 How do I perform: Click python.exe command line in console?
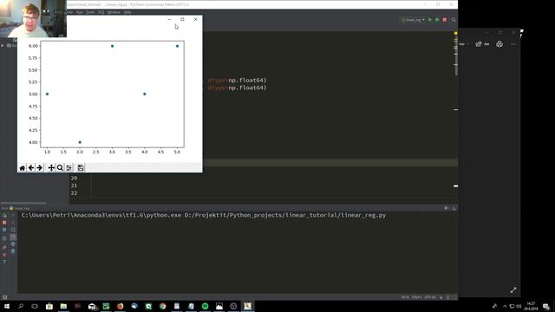tap(204, 215)
